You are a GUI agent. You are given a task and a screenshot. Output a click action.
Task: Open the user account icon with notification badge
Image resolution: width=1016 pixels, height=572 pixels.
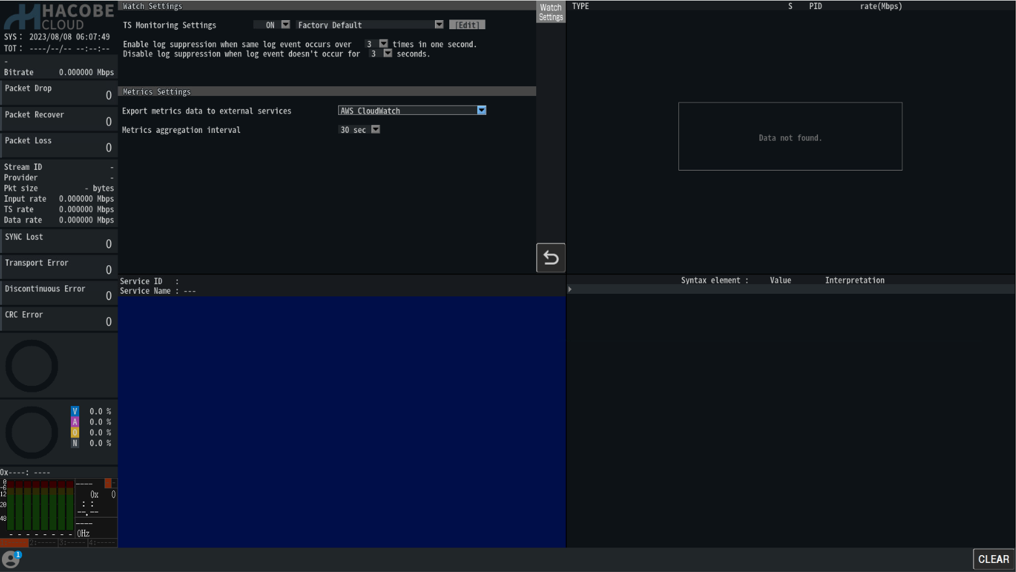point(11,559)
